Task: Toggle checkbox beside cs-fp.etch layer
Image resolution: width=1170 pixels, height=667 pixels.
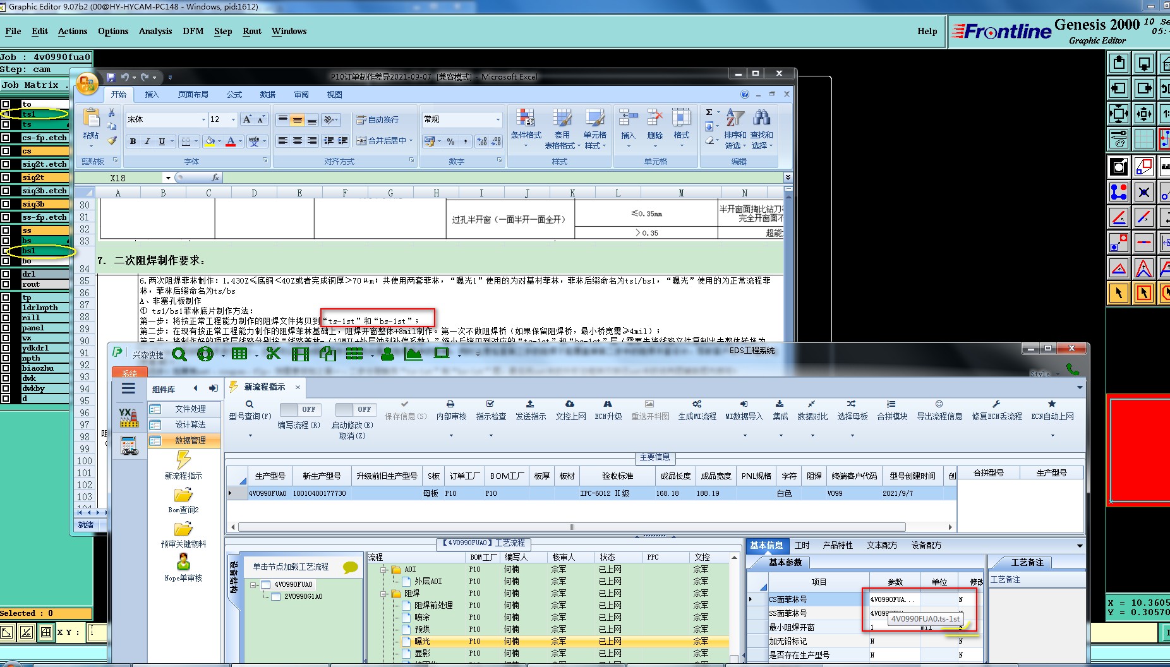Action: 6,138
